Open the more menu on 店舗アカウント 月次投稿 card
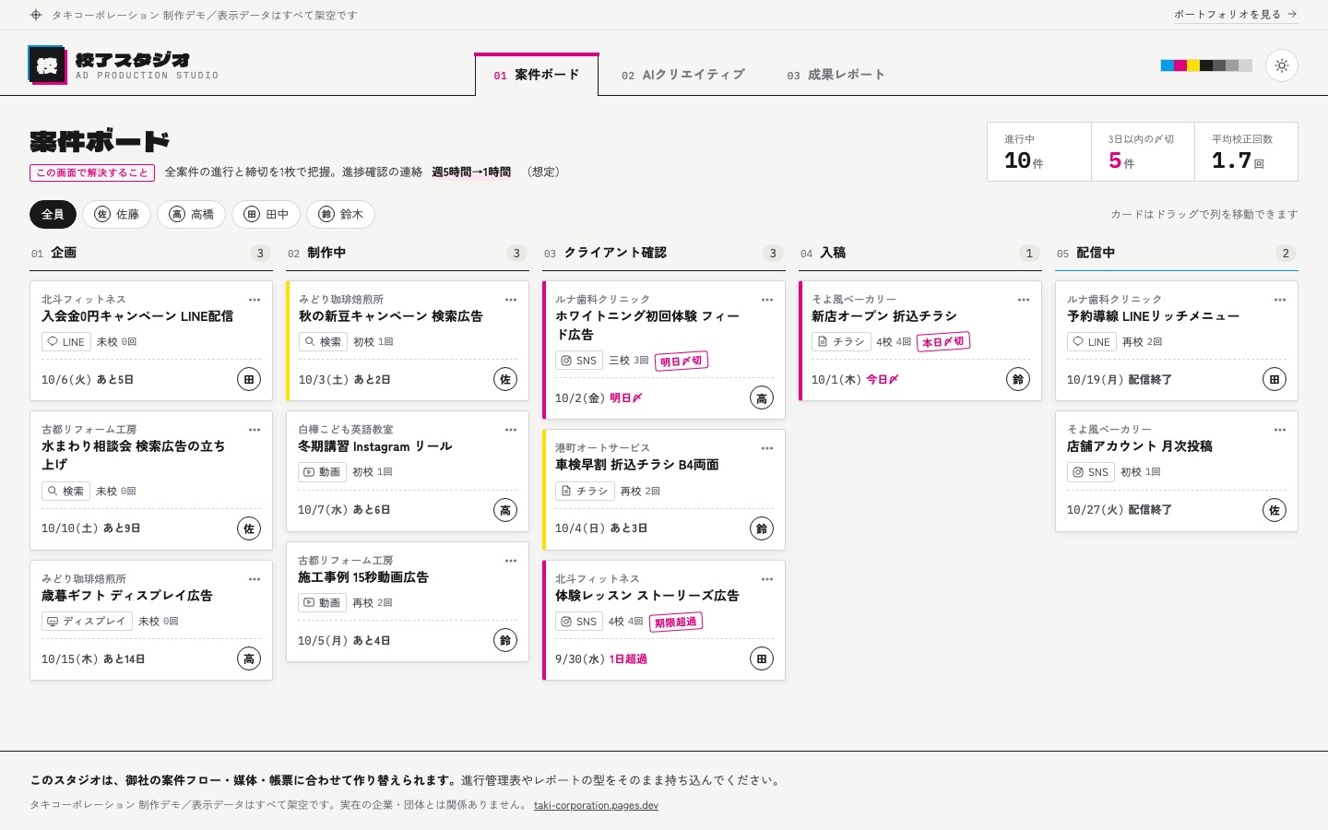Screen dimensions: 1328x830 click(1280, 430)
